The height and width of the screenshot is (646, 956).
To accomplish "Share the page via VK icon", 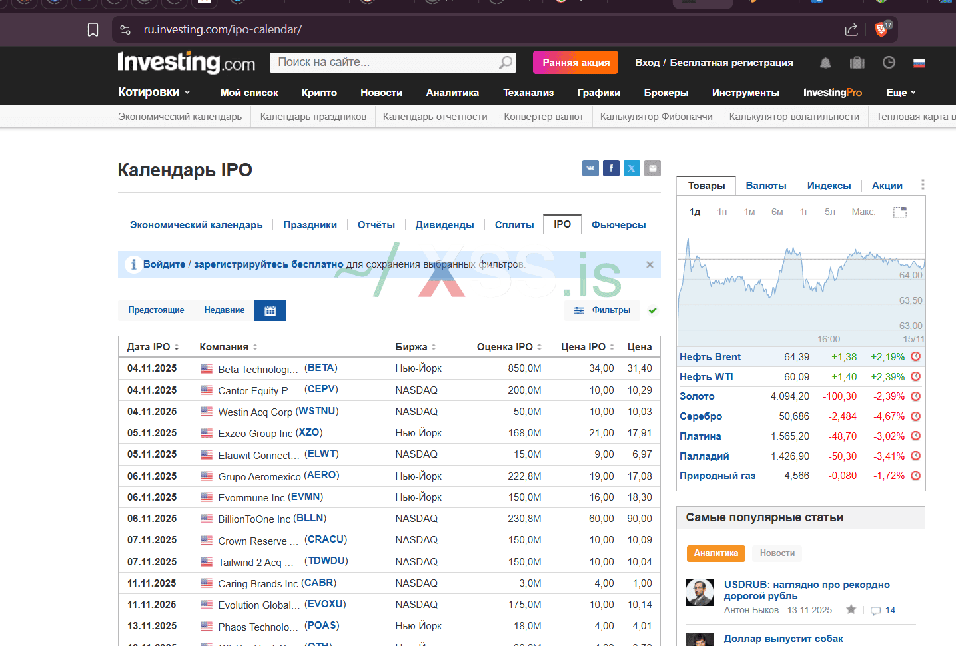I will (x=590, y=168).
